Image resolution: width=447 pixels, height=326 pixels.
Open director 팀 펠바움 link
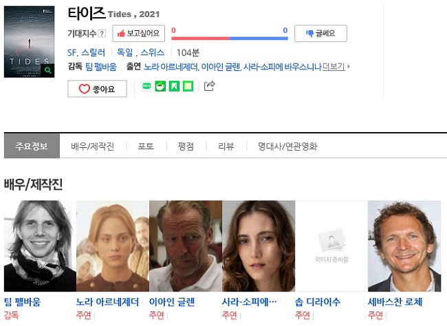tap(101, 67)
